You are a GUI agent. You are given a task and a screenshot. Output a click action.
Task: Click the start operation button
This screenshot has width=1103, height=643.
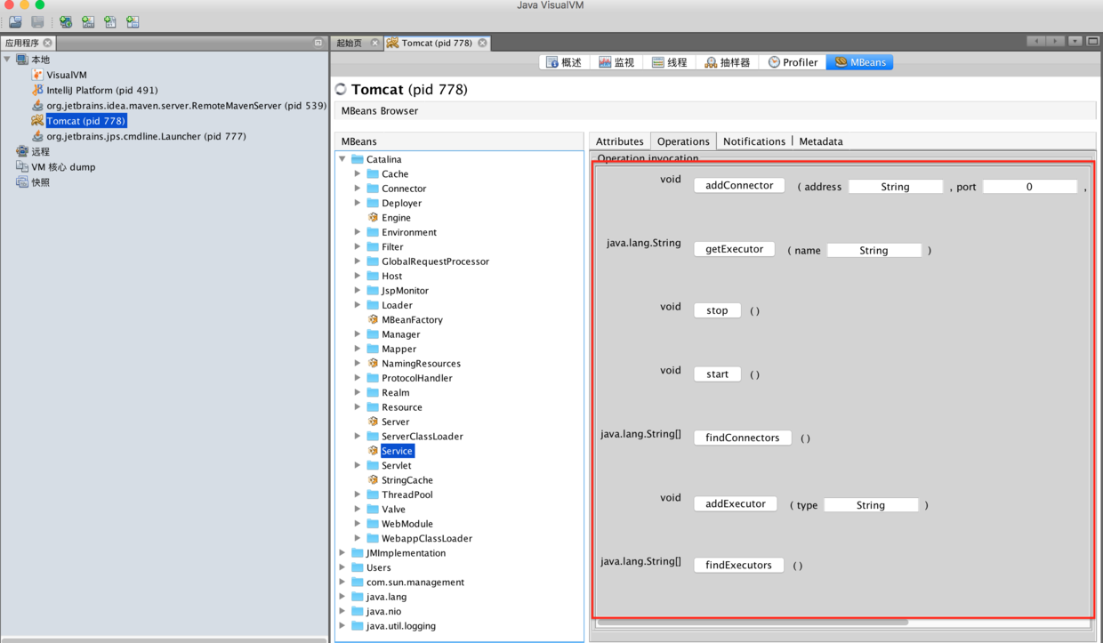pos(717,374)
